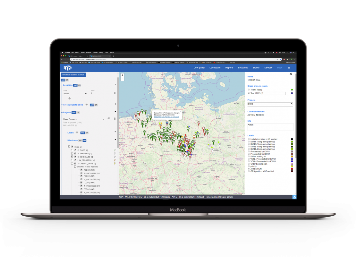Zoom in on the map

123,75
